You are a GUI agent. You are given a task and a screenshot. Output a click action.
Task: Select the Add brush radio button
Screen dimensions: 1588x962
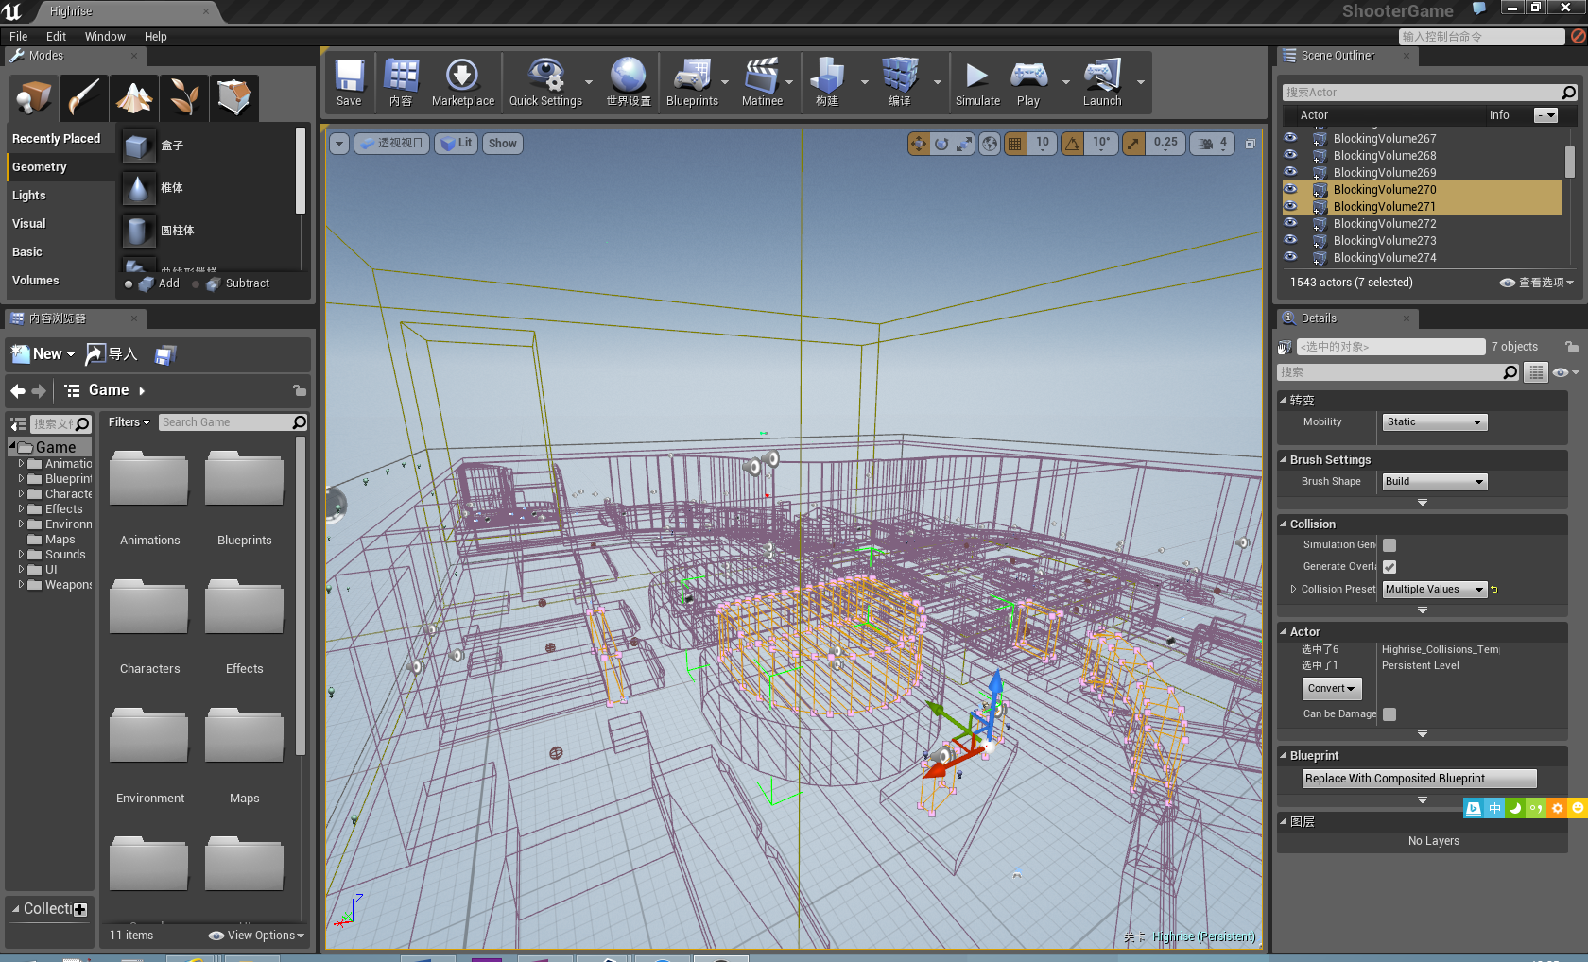coord(129,283)
